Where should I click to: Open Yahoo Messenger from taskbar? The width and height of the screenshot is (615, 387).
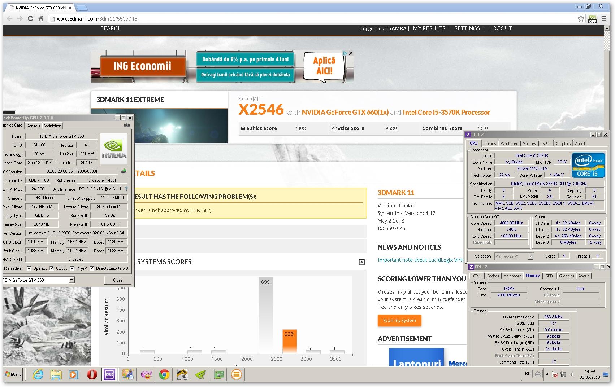146,374
